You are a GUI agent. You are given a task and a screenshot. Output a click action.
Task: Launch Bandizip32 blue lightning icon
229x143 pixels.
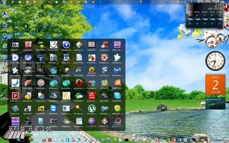coord(66,45)
